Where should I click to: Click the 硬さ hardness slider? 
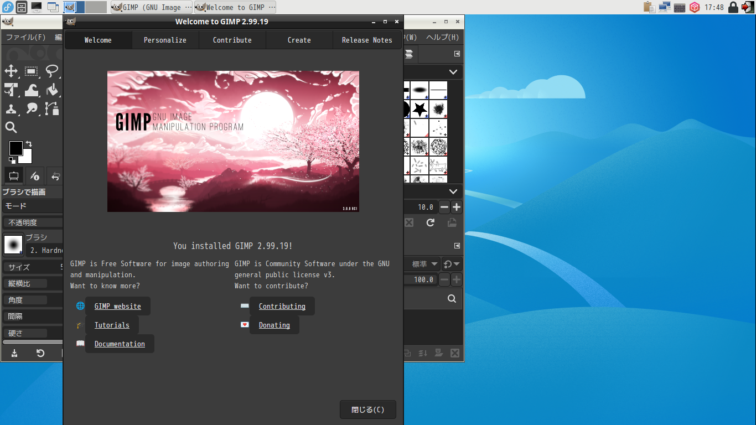[33, 333]
